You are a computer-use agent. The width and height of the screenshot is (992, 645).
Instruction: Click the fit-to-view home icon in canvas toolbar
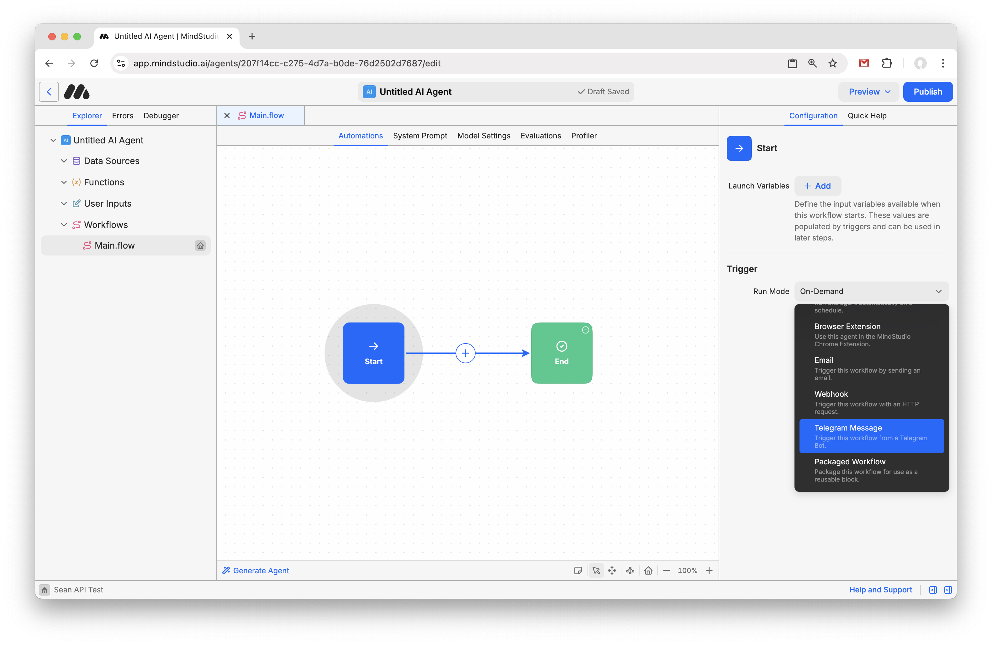648,570
